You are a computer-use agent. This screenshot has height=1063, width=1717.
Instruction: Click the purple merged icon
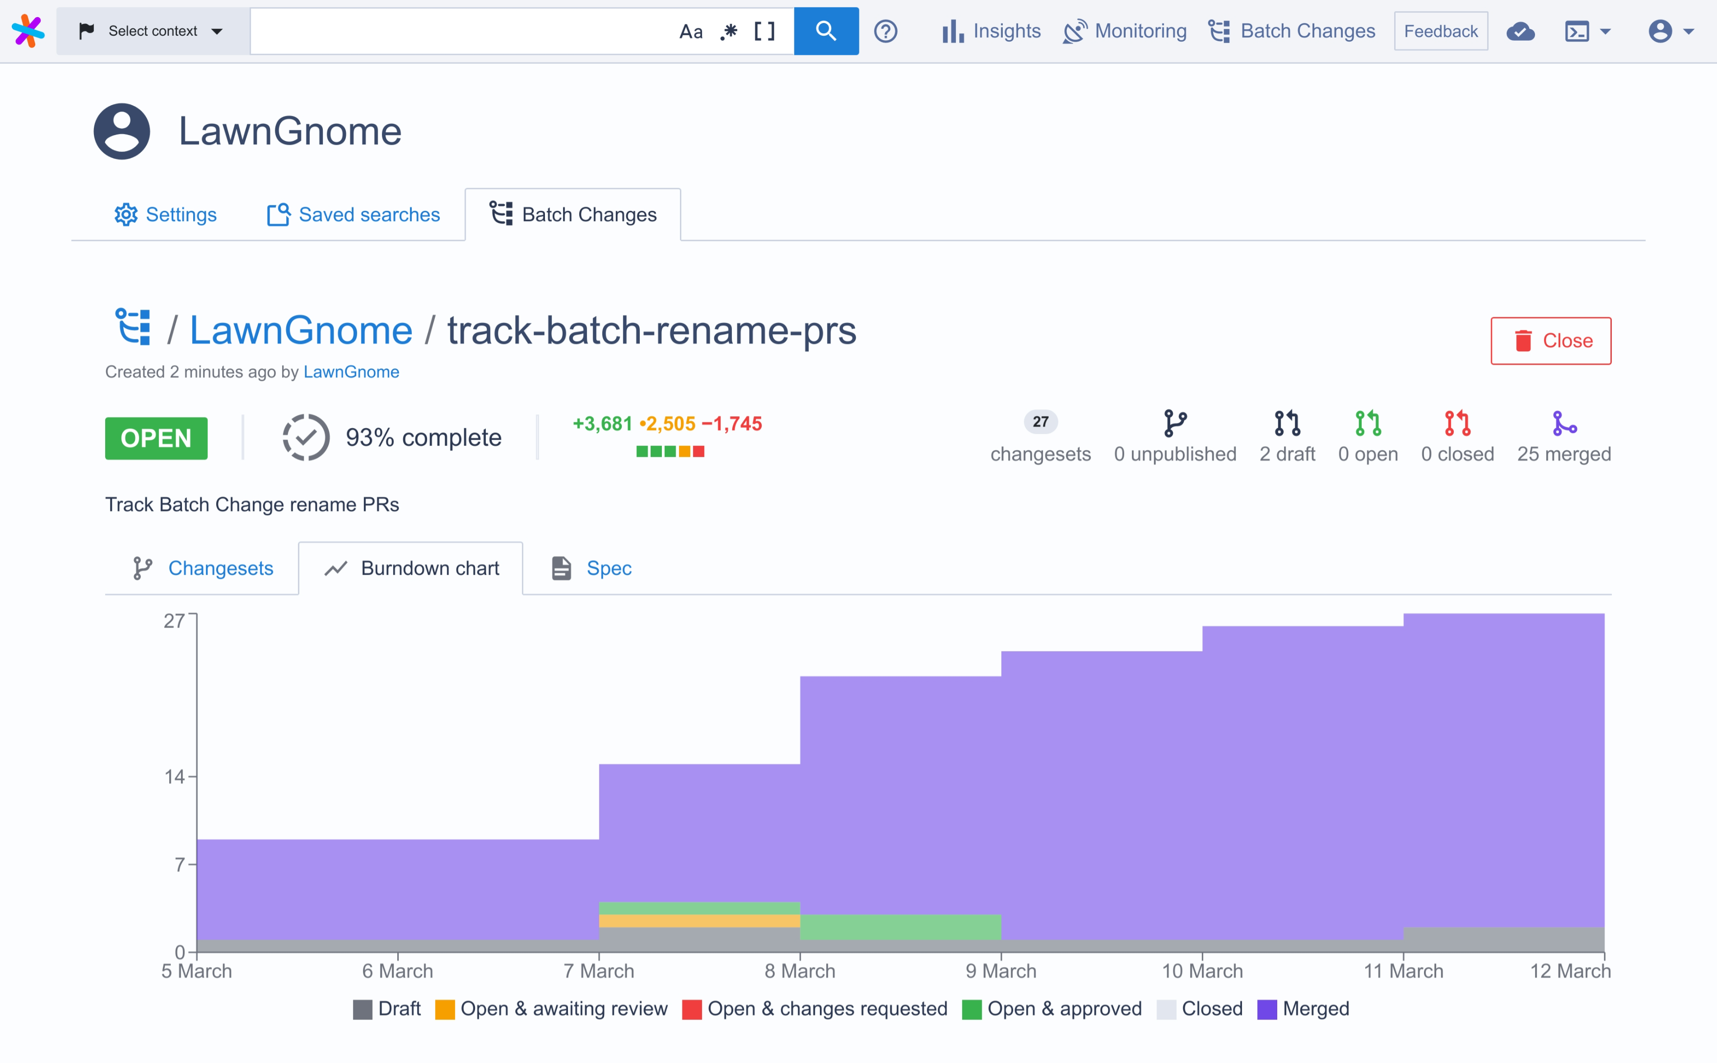click(x=1564, y=423)
